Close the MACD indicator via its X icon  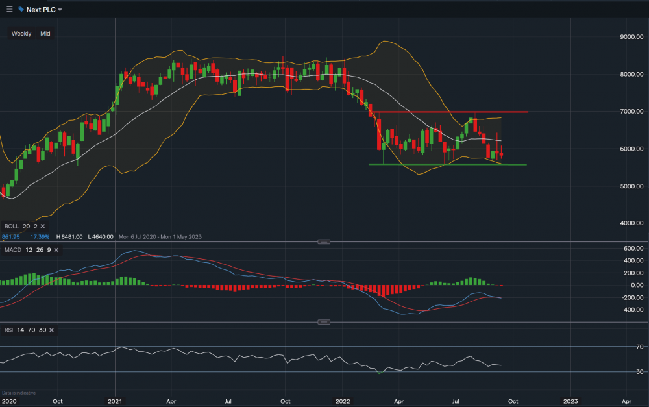coord(56,249)
